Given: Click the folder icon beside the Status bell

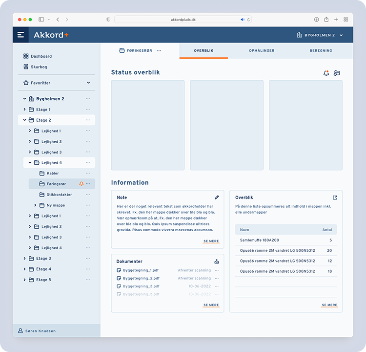Looking at the screenshot, I should [337, 73].
